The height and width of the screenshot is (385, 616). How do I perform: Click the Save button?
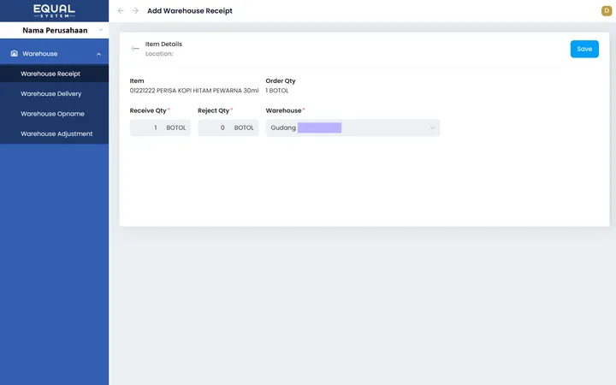click(x=584, y=49)
